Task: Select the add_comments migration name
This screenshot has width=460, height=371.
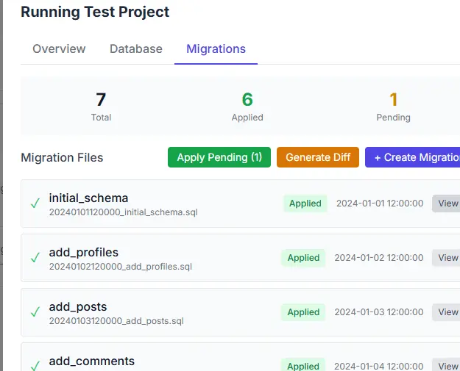Action: 91,361
